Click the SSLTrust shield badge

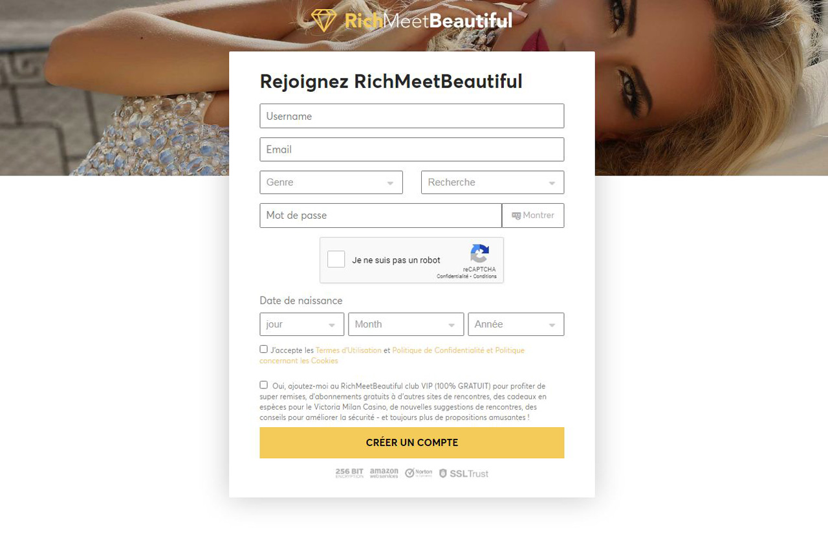tap(463, 473)
